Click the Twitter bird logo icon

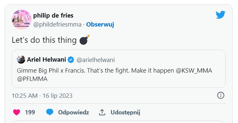point(220,15)
